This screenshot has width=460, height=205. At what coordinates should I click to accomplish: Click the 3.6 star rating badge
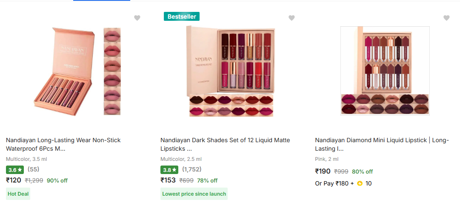click(x=15, y=170)
